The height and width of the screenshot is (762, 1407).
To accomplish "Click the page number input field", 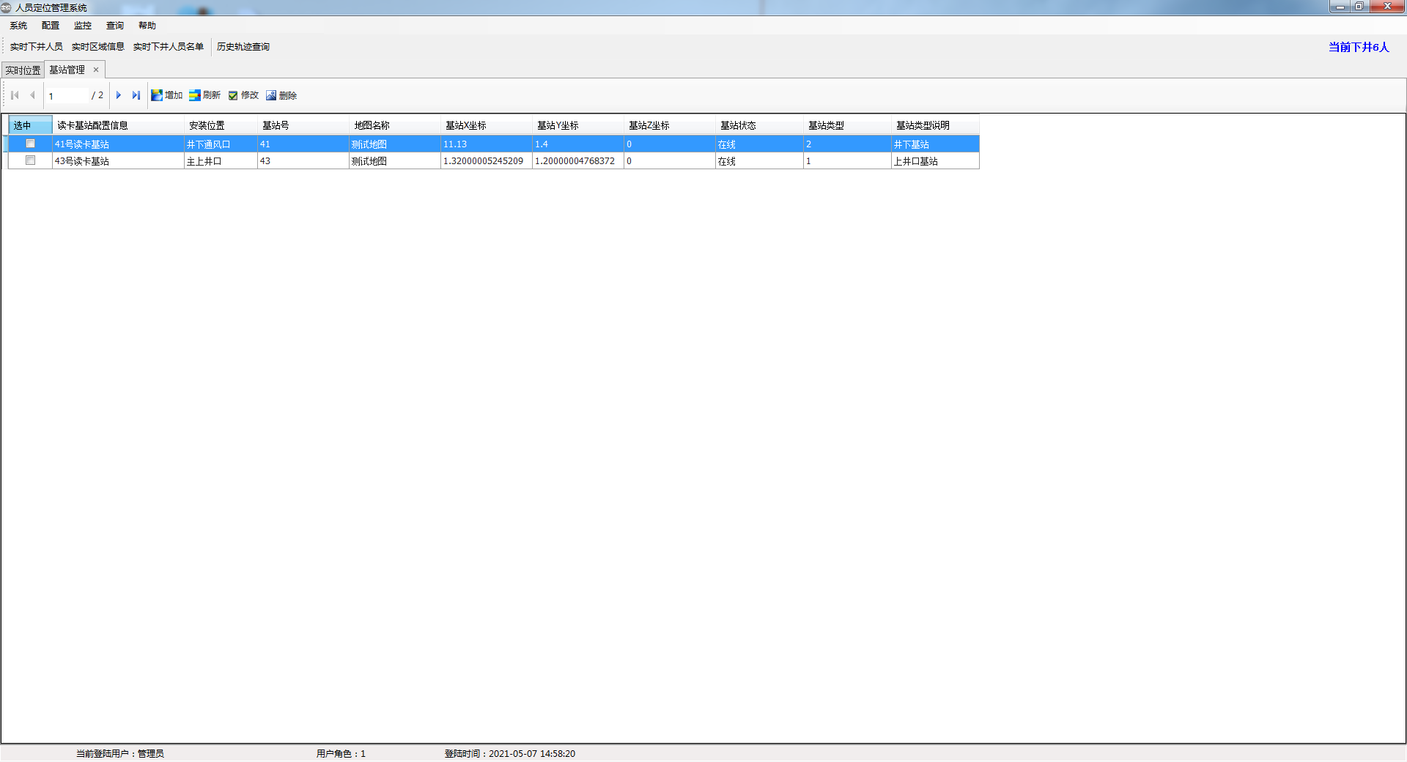I will [x=67, y=96].
